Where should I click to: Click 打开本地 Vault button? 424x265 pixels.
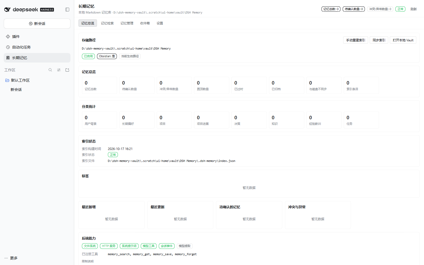tap(403, 40)
